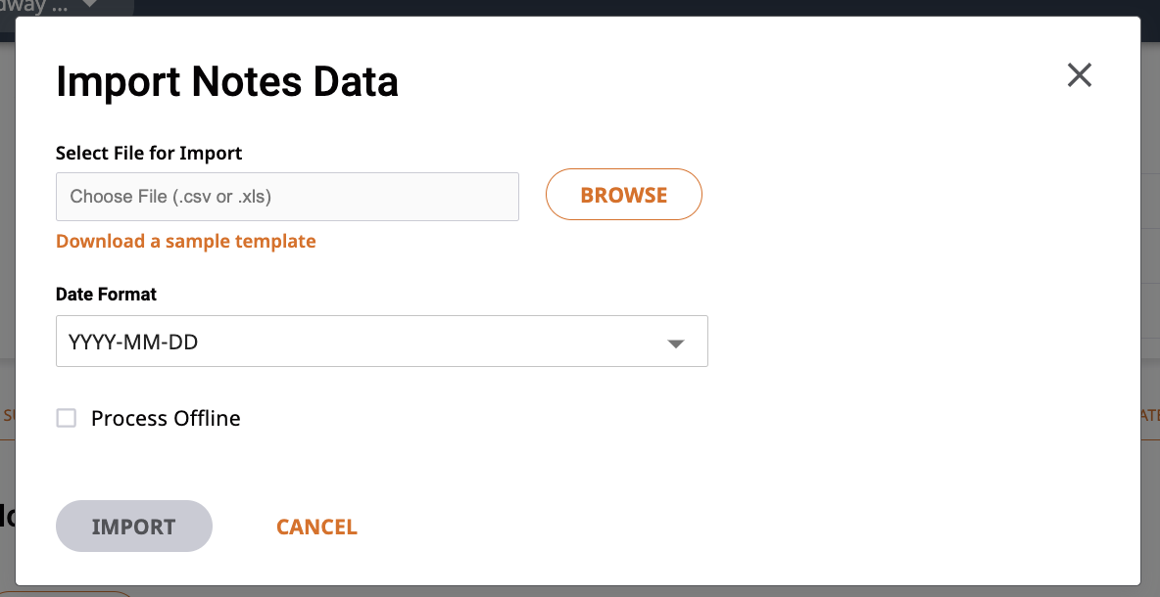Image resolution: width=1160 pixels, height=597 pixels.
Task: Click the grey IMPORT button
Action: coord(134,527)
